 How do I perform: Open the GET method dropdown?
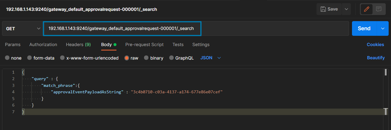[x=22, y=28]
